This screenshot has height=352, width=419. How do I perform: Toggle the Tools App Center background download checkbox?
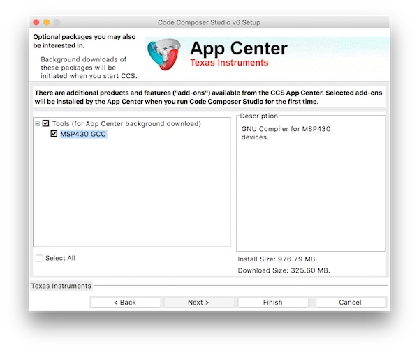coord(46,123)
